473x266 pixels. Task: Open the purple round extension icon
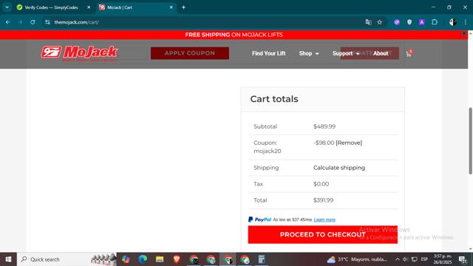397,22
